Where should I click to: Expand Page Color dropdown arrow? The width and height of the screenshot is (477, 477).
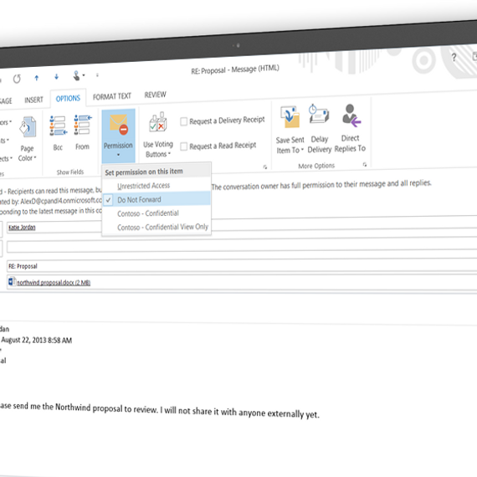35,157
